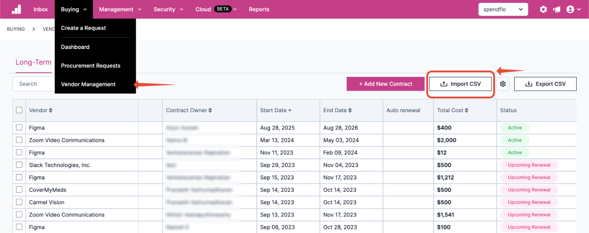Tick the CoverMyMeds row checkbox

(19, 190)
